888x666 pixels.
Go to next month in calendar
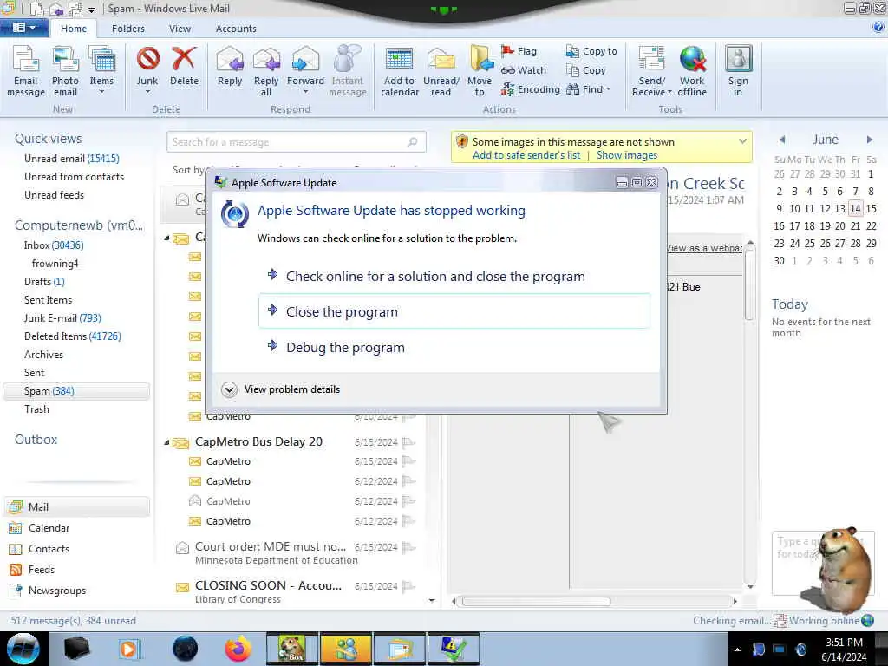(869, 140)
